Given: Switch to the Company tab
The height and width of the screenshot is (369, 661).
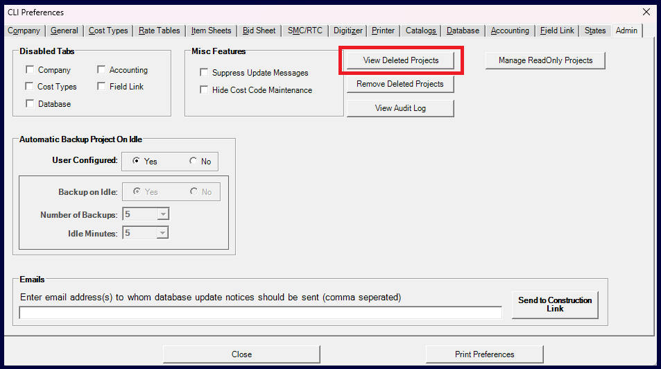Looking at the screenshot, I should pos(24,31).
